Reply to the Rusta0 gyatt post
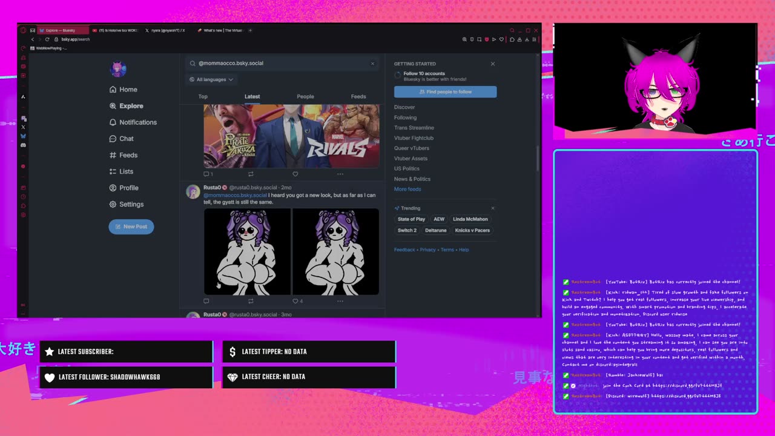The height and width of the screenshot is (436, 775). click(x=206, y=301)
